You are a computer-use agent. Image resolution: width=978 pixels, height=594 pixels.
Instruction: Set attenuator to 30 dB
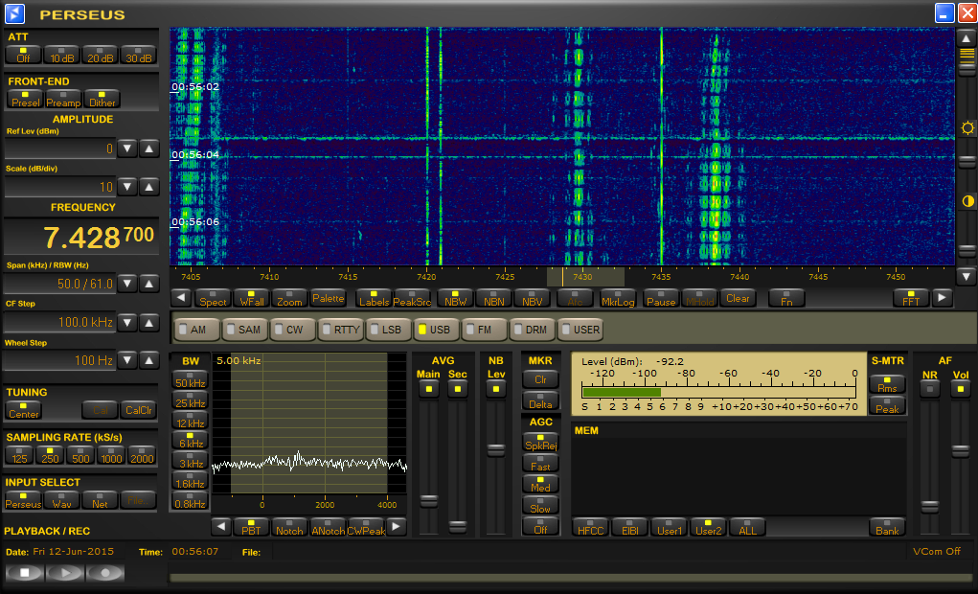tap(139, 55)
